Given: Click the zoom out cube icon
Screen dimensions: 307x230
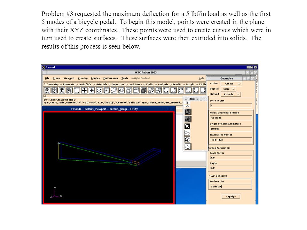Looking at the screenshot, I should 114,90.
